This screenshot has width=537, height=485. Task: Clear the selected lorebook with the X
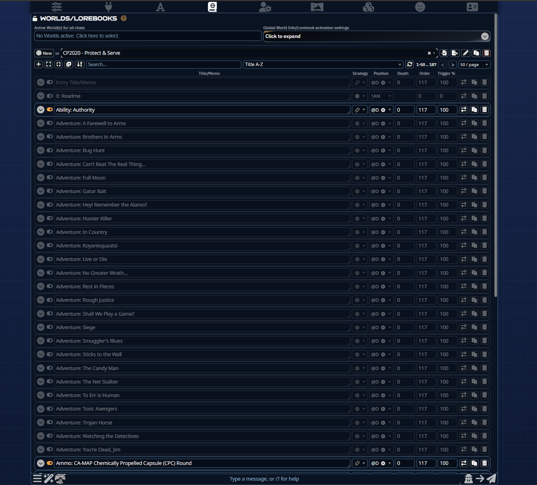click(x=429, y=53)
